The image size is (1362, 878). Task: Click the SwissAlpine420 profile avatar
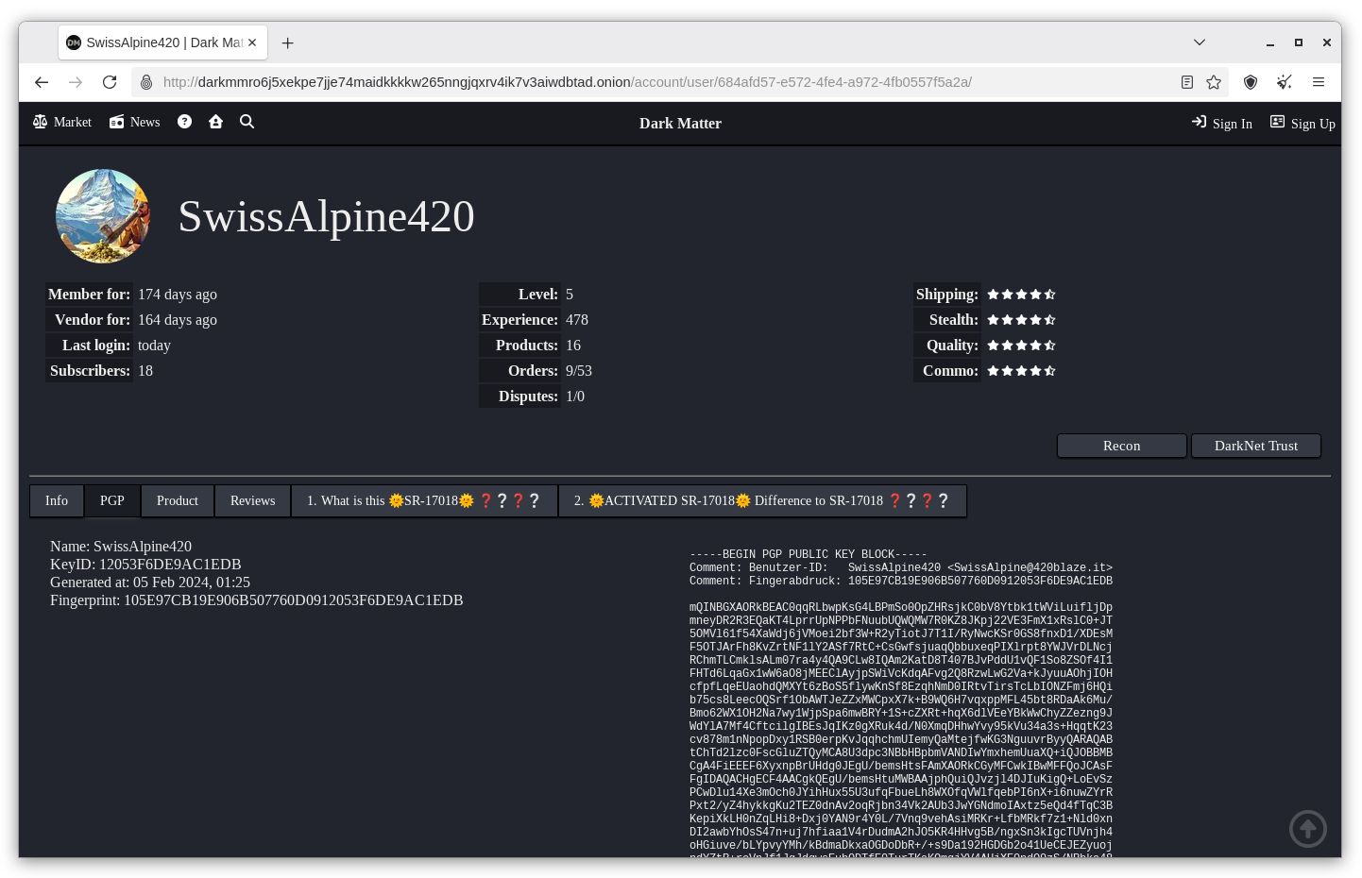pyautogui.click(x=103, y=216)
